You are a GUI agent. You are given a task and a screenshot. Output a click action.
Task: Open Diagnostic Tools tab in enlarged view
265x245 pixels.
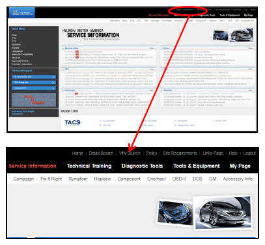click(142, 166)
